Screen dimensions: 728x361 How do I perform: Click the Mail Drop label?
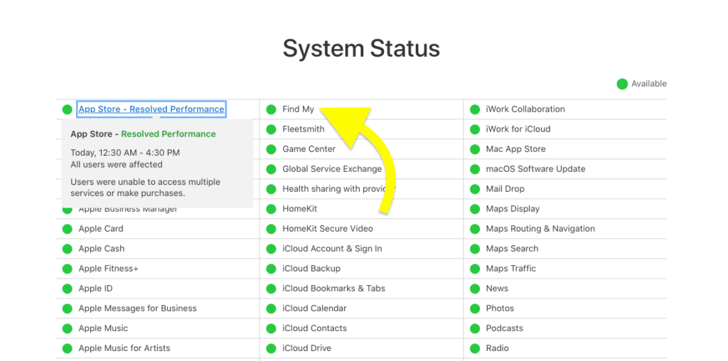505,189
